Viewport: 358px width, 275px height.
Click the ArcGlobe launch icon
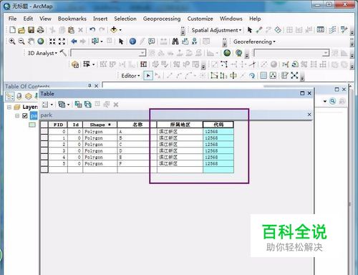tap(238, 53)
